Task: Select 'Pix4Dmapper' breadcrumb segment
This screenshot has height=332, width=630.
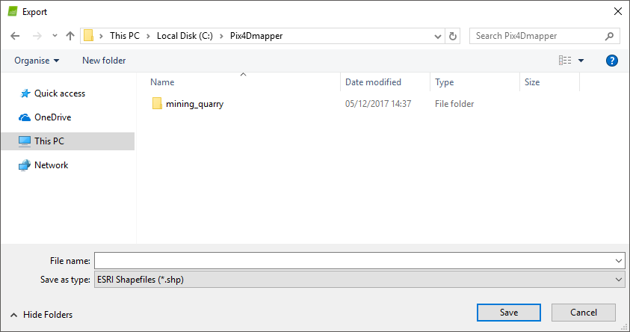Action: point(256,36)
